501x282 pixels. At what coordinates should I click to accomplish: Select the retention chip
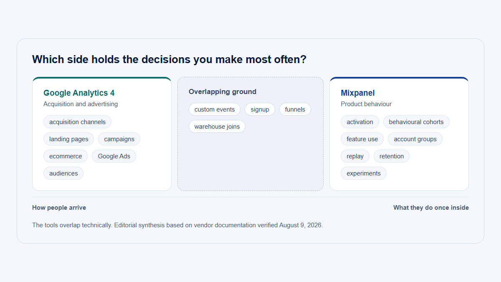tap(392, 156)
